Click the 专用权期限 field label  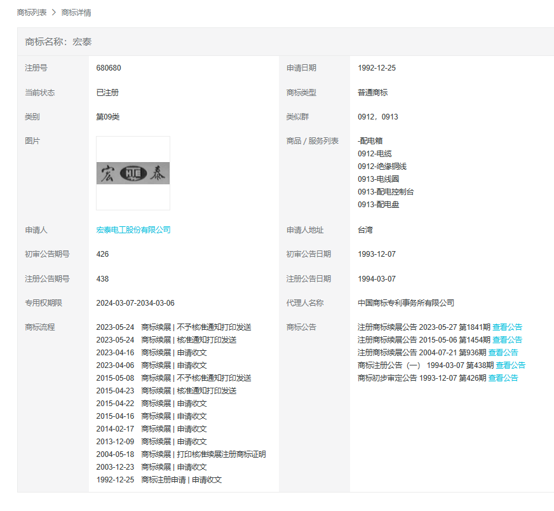tap(43, 303)
